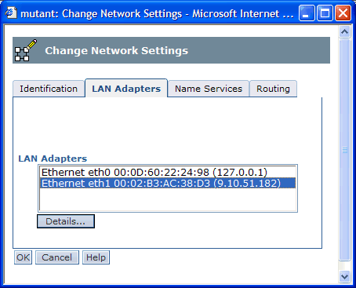Select the LAN Adapters tab
Image resolution: width=356 pixels, height=288 pixels.
click(x=126, y=89)
